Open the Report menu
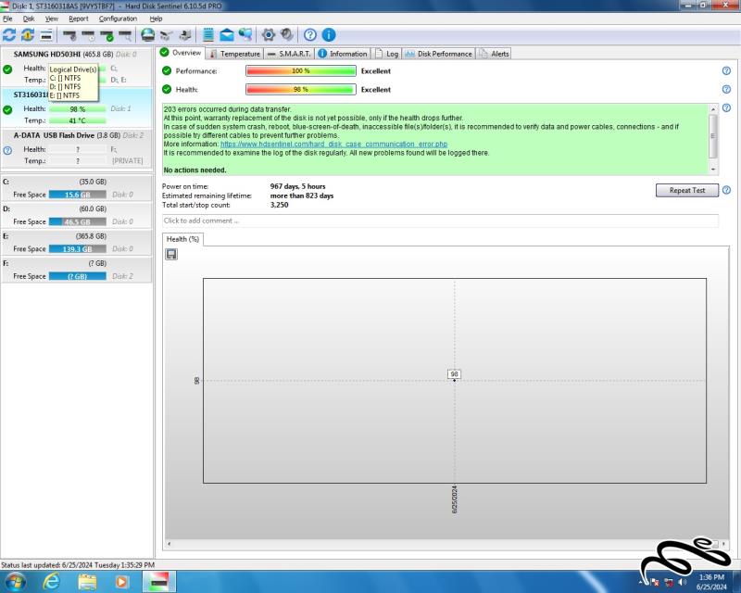741x593 pixels. click(79, 19)
